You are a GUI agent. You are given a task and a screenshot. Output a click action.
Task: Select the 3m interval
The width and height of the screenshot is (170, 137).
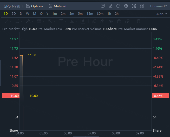click(72, 14)
